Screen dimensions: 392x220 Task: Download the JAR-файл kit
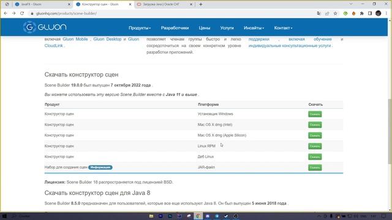pos(315,167)
